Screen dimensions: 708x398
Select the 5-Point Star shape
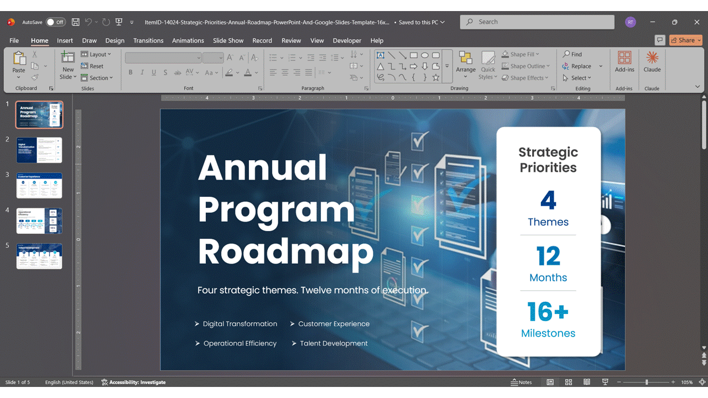[x=436, y=77]
